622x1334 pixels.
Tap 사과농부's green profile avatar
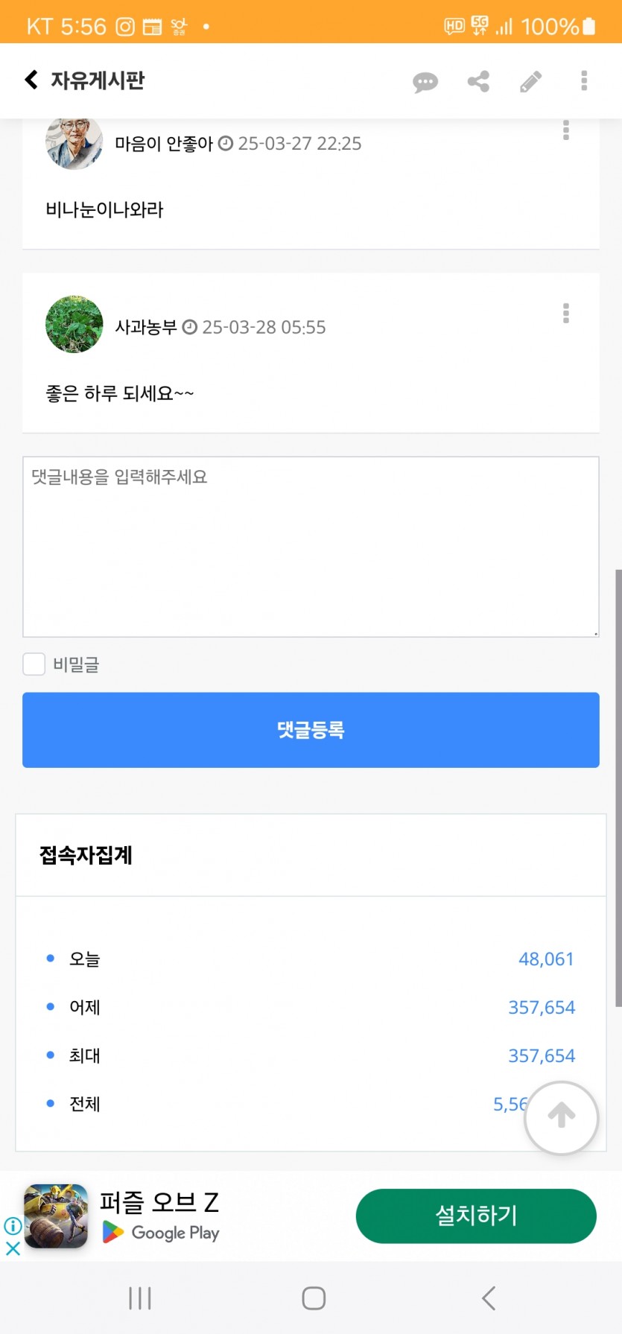pos(74,325)
